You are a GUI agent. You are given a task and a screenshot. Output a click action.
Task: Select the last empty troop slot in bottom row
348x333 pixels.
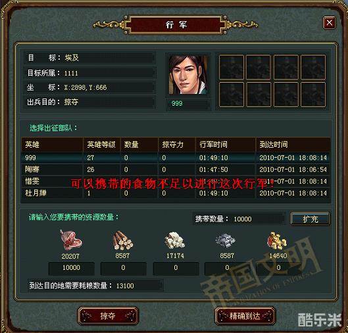(x=313, y=95)
